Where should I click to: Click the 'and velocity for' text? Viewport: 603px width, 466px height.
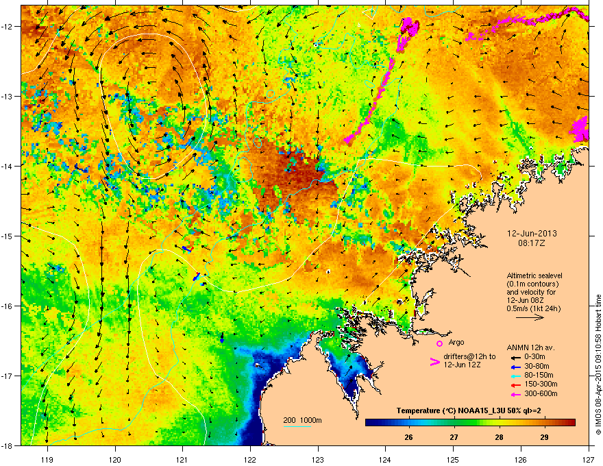(530, 292)
